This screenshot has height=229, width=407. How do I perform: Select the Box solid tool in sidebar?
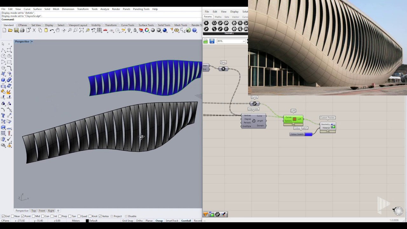3,80
